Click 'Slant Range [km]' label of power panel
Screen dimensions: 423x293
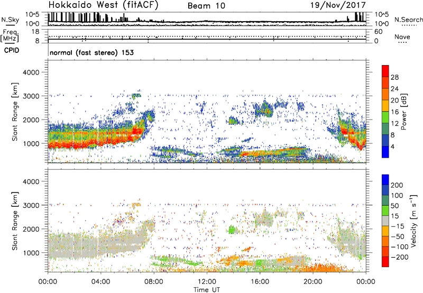pyautogui.click(x=15, y=112)
